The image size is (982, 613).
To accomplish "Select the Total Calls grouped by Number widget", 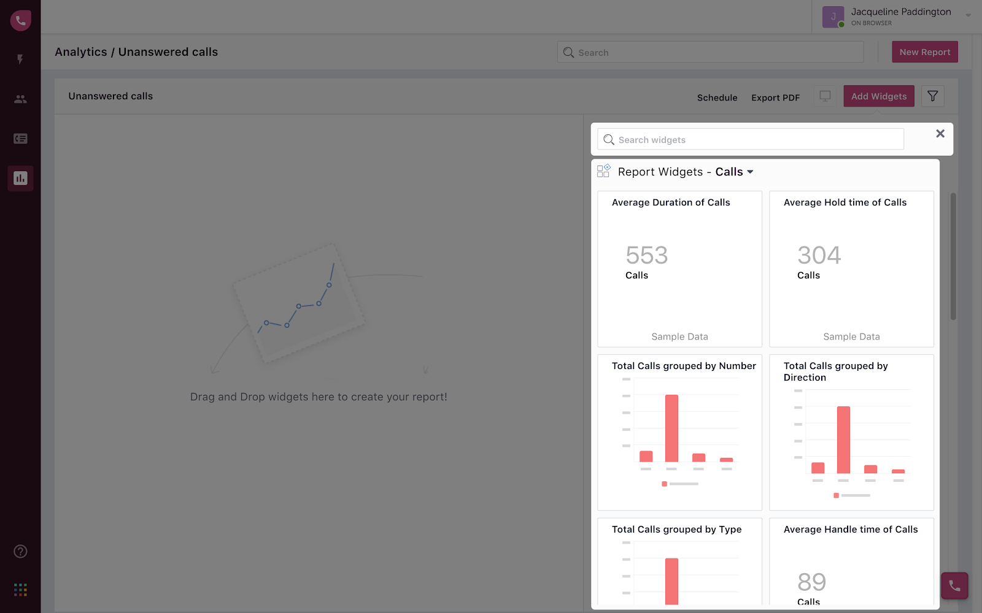I will [680, 432].
